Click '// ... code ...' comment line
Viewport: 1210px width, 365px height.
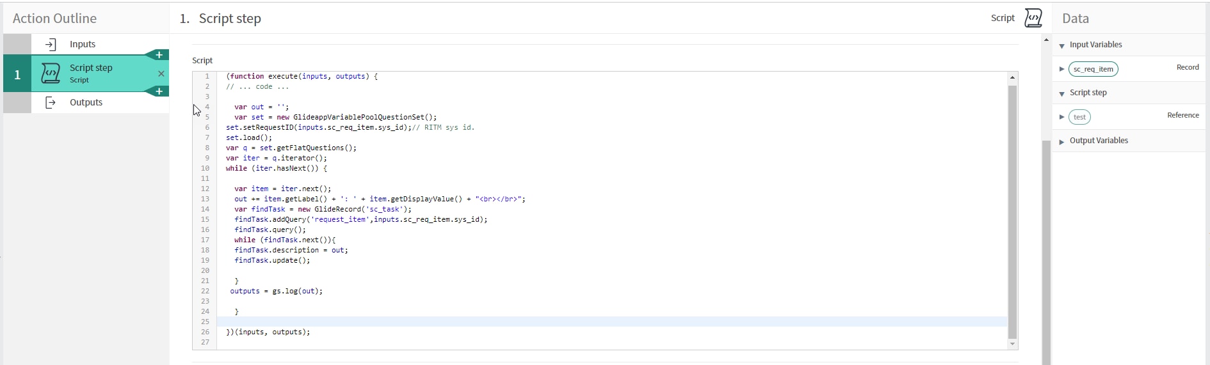257,86
